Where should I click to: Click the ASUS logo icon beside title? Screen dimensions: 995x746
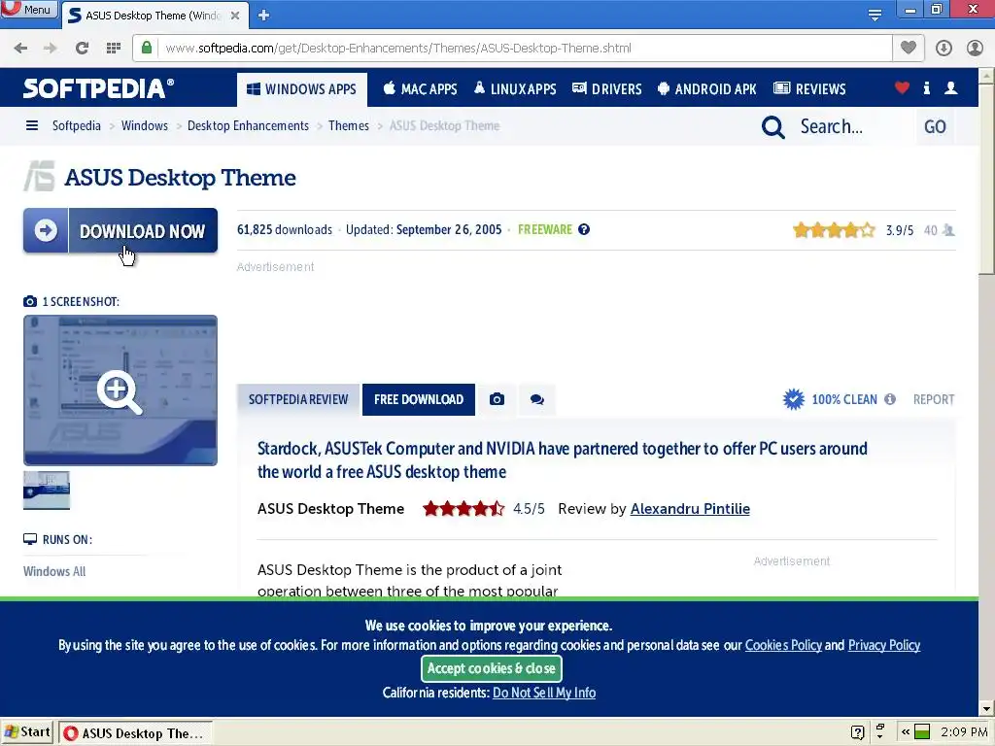[x=39, y=177]
